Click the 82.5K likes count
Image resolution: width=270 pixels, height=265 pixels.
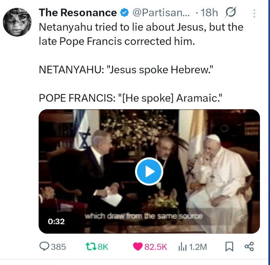[x=156, y=247]
